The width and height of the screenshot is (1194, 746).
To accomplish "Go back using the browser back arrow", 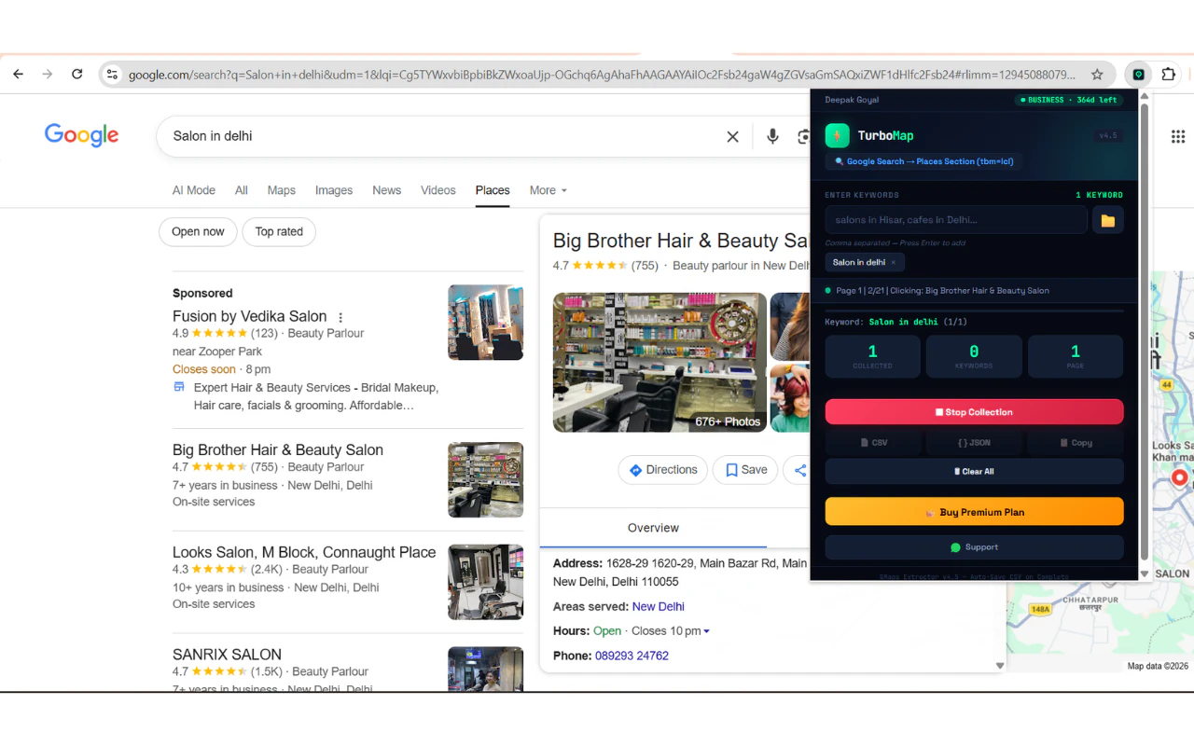I will pyautogui.click(x=18, y=74).
